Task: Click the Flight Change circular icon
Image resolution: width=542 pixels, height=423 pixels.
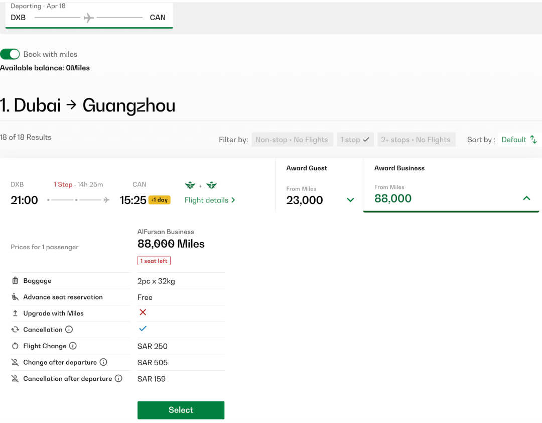Action: [x=15, y=346]
